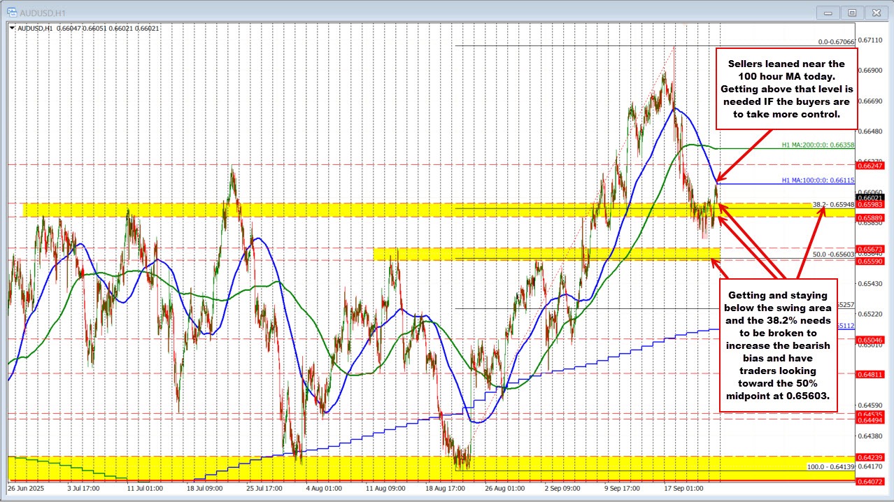
Task: Close the AUDUSD.H1 chart window
Action: click(x=875, y=12)
